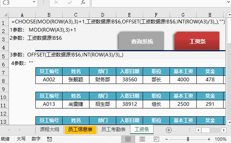Click the horizontal scrollbar right arrow

pyautogui.click(x=224, y=130)
